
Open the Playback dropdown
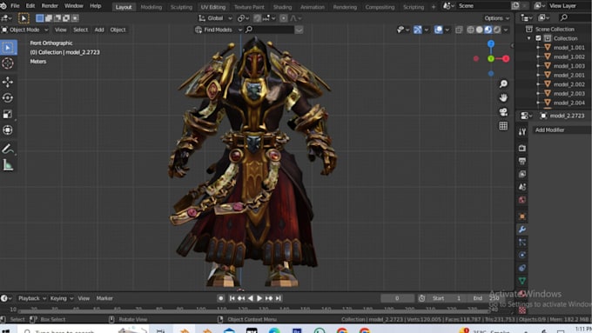click(31, 298)
